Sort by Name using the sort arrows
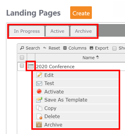125x134 pixels. pos(98,57)
